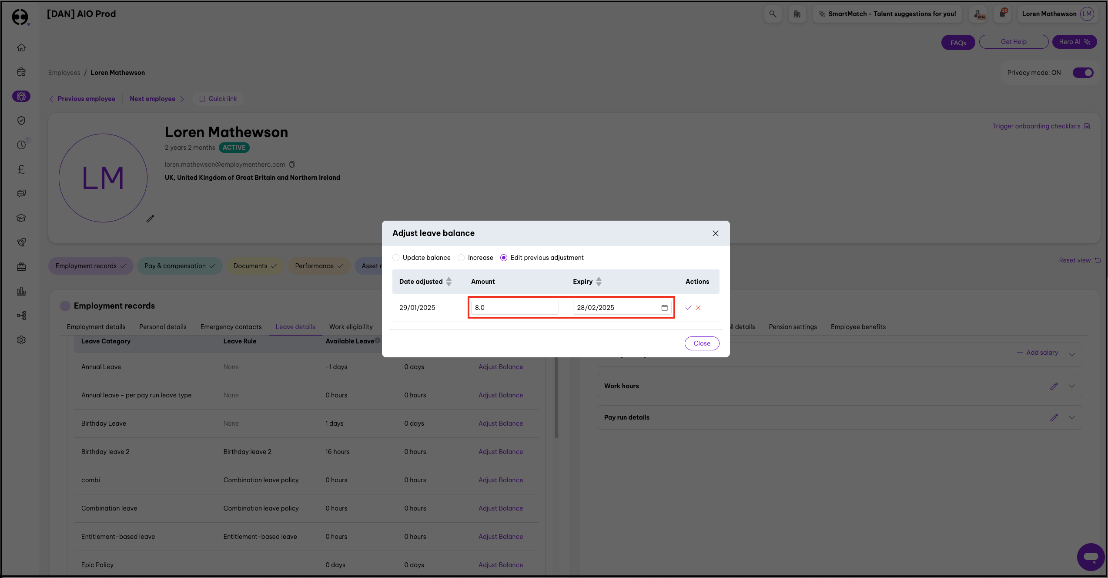Click pencil icon to edit profile avatar
This screenshot has height=578, width=1108.
tap(150, 219)
